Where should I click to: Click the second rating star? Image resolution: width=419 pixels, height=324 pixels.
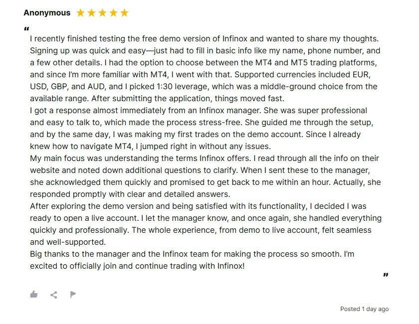click(x=92, y=13)
